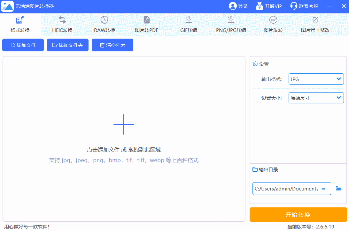Open the HEIC转换 tab

tap(62, 25)
